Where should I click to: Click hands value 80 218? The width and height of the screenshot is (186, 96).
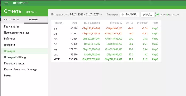[x=74, y=28]
